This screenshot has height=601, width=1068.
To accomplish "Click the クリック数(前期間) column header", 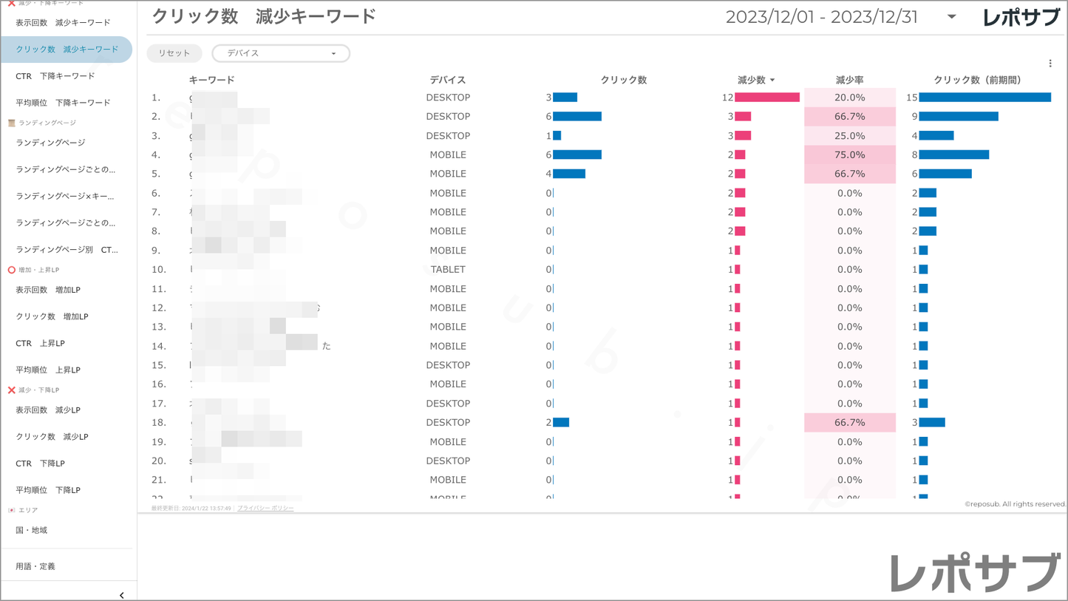I will pos(977,80).
